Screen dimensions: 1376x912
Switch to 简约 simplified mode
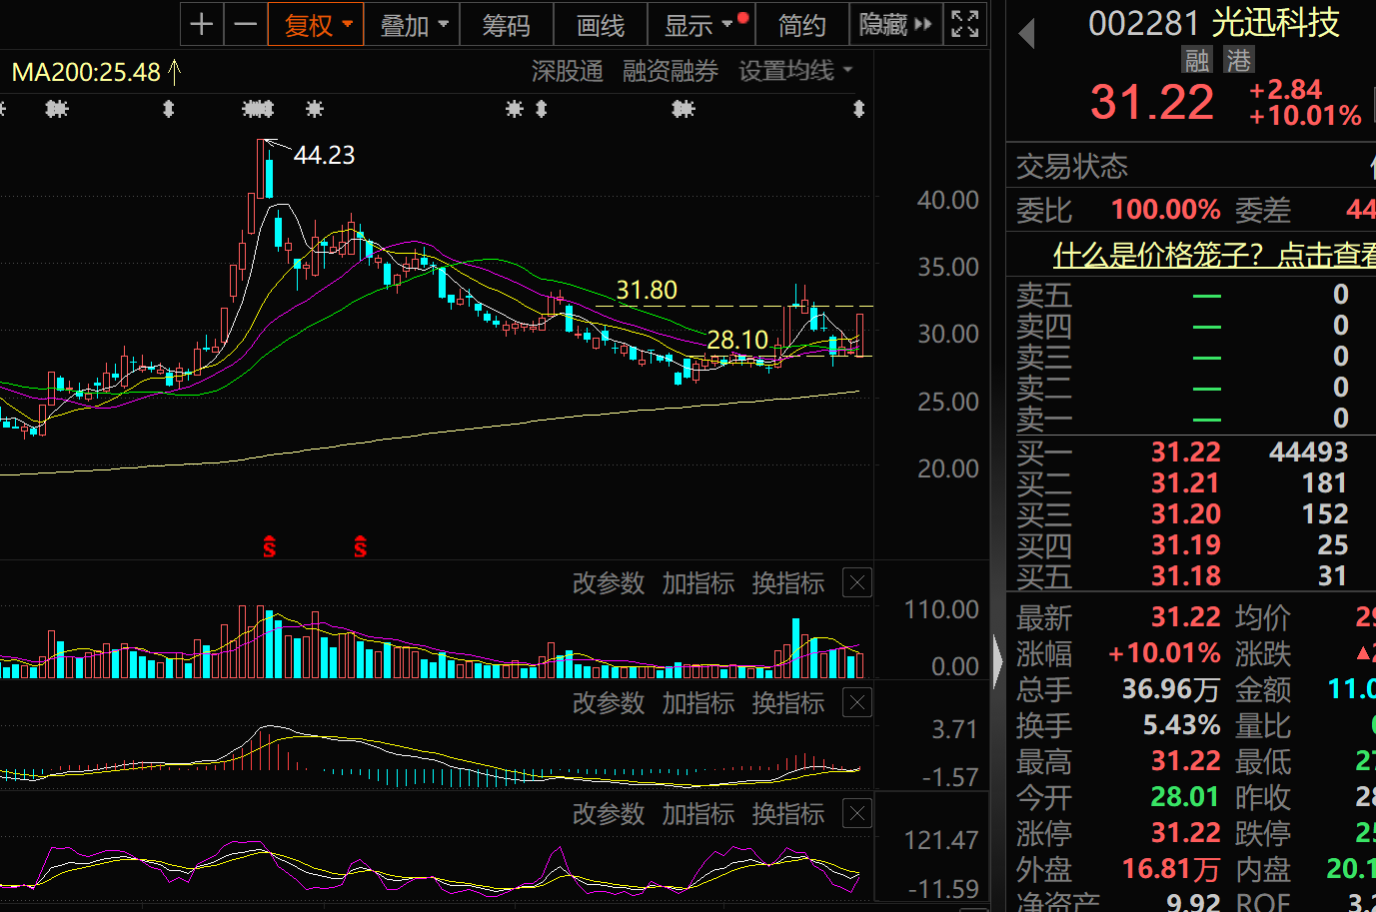801,24
